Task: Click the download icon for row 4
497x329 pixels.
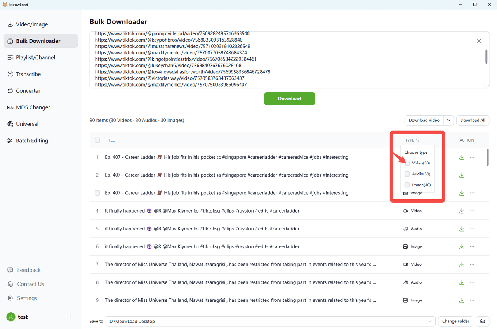Action: pos(462,211)
